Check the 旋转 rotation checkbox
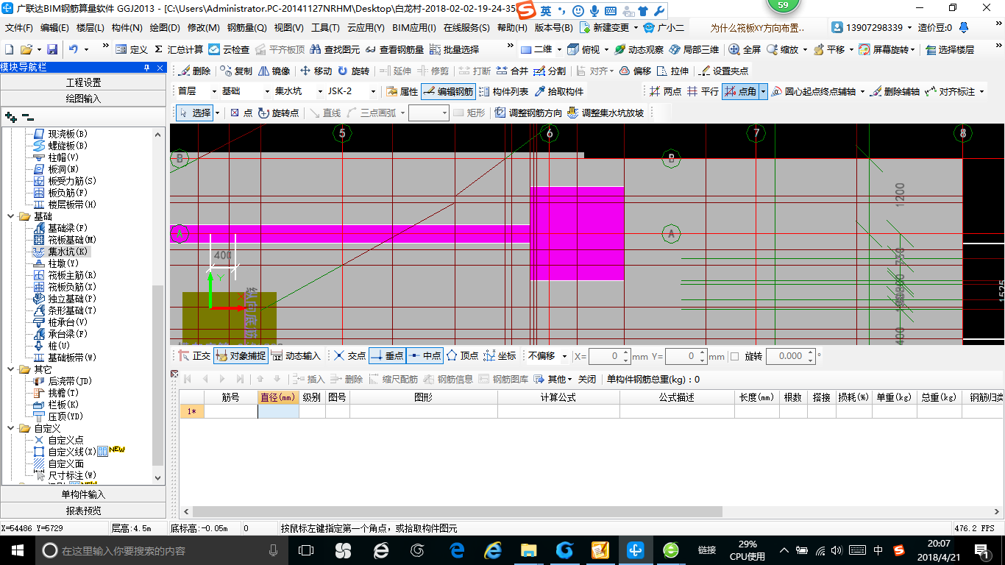This screenshot has height=565, width=1005. click(x=734, y=356)
